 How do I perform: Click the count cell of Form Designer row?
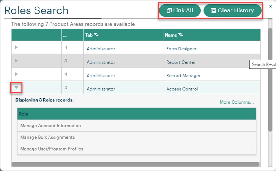(x=72, y=48)
